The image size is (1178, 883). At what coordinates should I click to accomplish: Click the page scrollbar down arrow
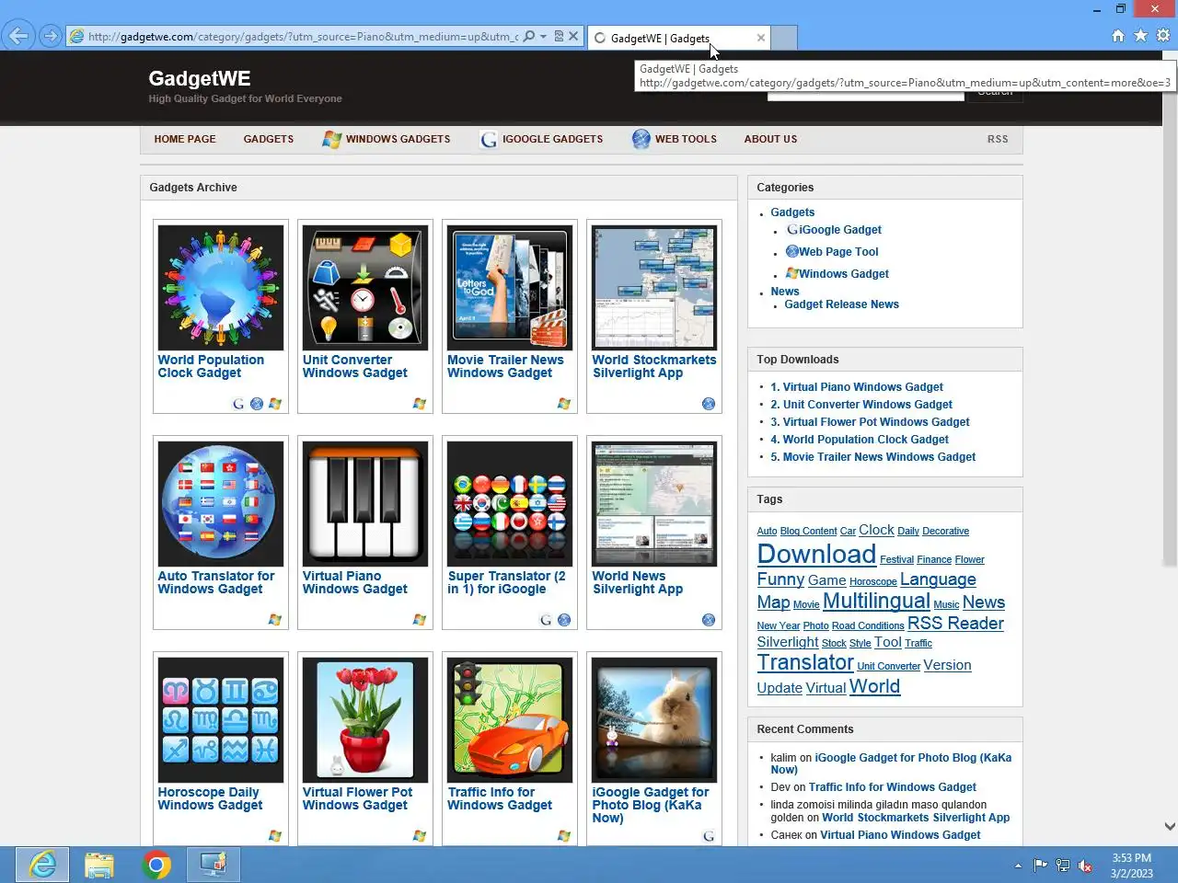click(1170, 827)
